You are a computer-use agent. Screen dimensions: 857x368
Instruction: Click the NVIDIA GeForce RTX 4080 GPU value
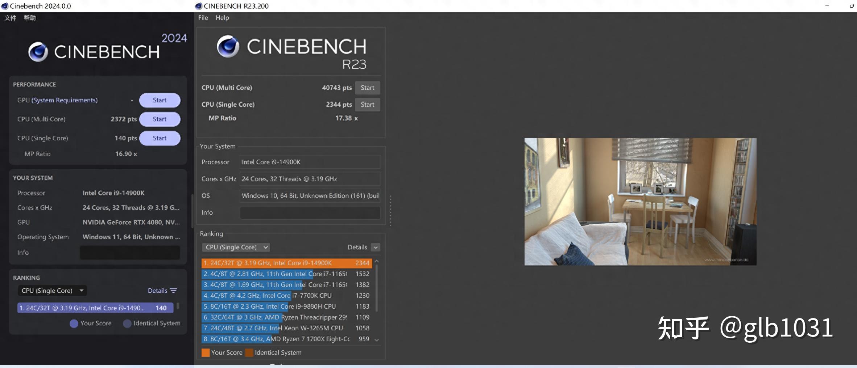tap(131, 222)
